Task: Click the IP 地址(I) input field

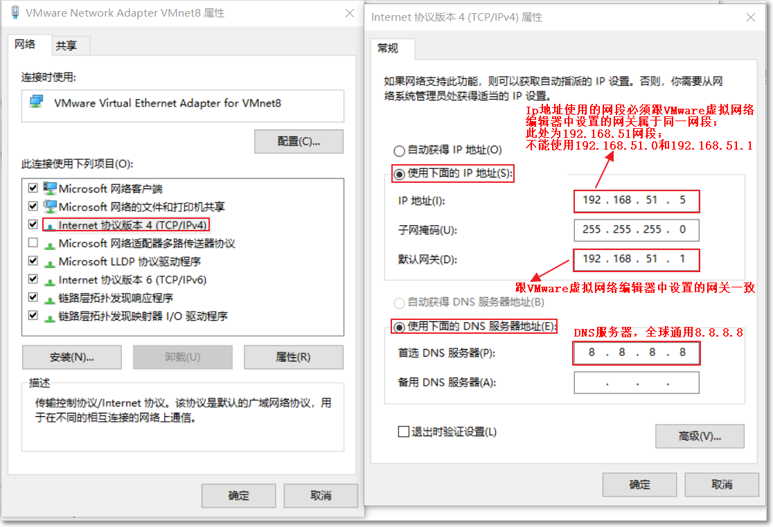Action: [637, 201]
